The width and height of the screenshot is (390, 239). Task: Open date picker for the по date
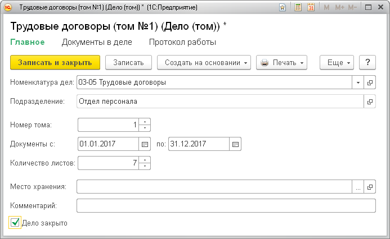tap(235, 144)
